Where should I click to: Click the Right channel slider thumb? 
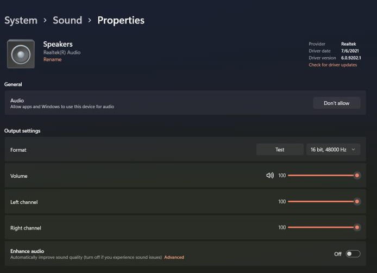click(357, 227)
